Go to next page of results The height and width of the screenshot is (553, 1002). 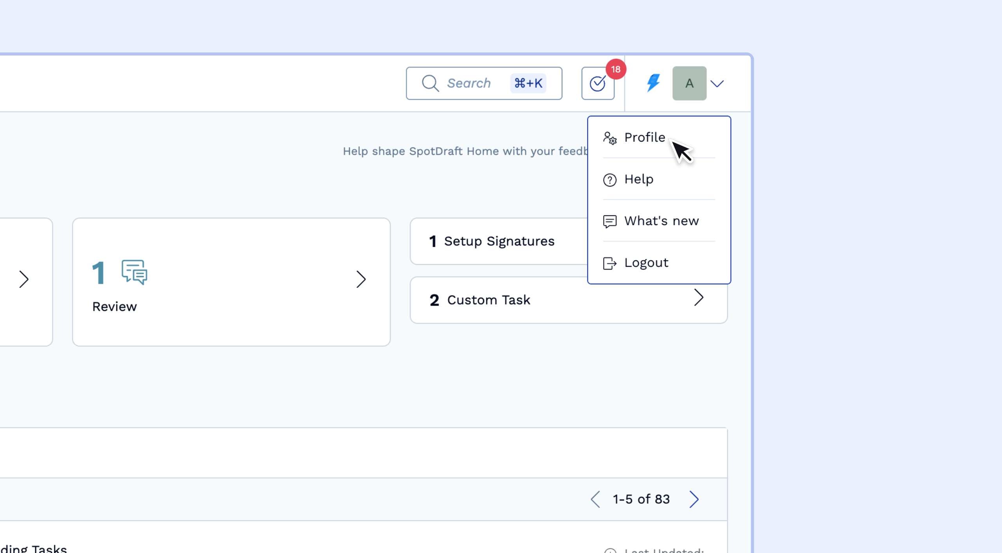coord(694,499)
